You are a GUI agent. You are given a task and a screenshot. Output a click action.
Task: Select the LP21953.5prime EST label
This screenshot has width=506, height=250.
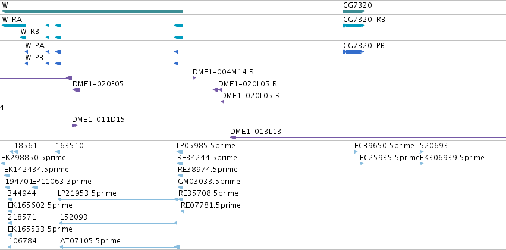[87, 193]
